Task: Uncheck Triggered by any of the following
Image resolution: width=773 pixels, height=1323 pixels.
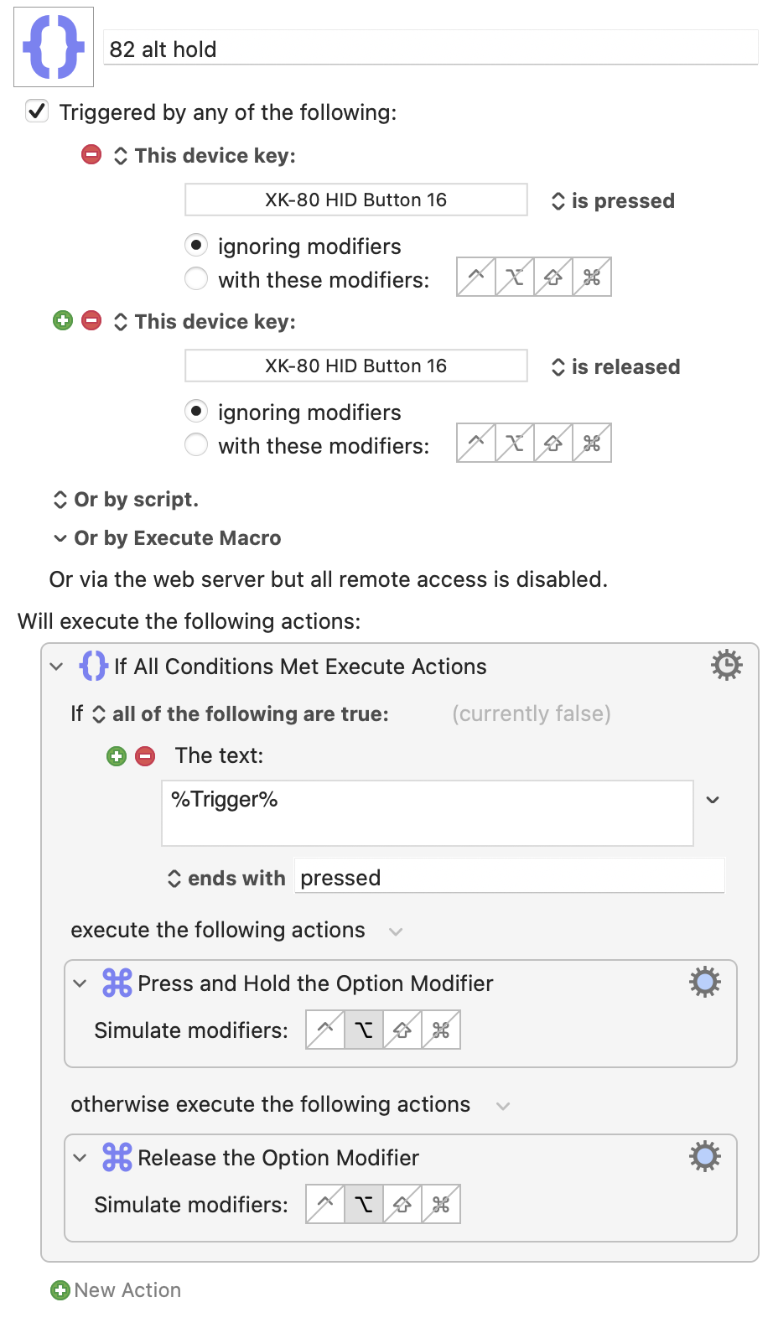Action: (37, 111)
